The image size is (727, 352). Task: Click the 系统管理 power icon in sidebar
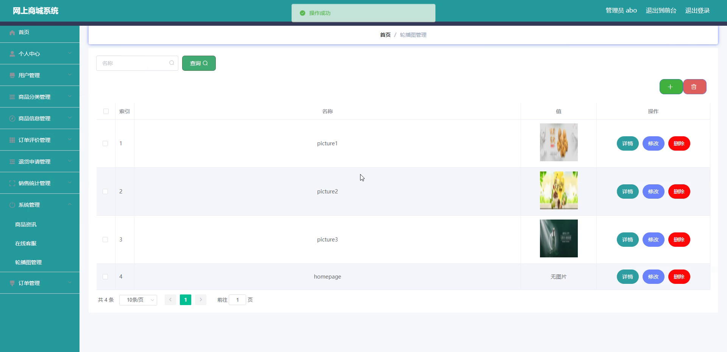(12, 205)
